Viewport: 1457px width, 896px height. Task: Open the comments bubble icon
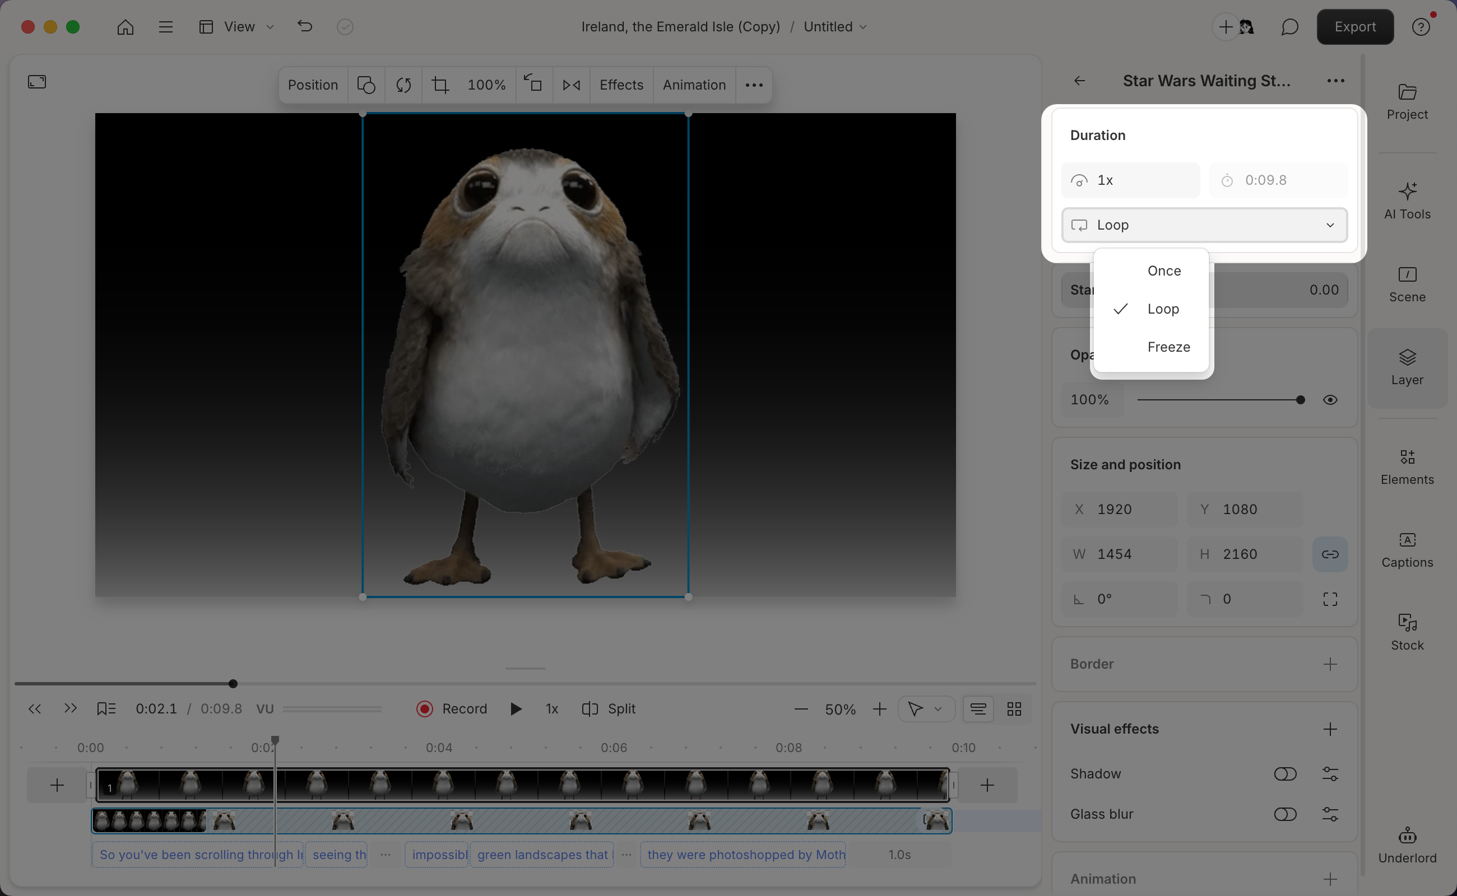click(x=1289, y=27)
